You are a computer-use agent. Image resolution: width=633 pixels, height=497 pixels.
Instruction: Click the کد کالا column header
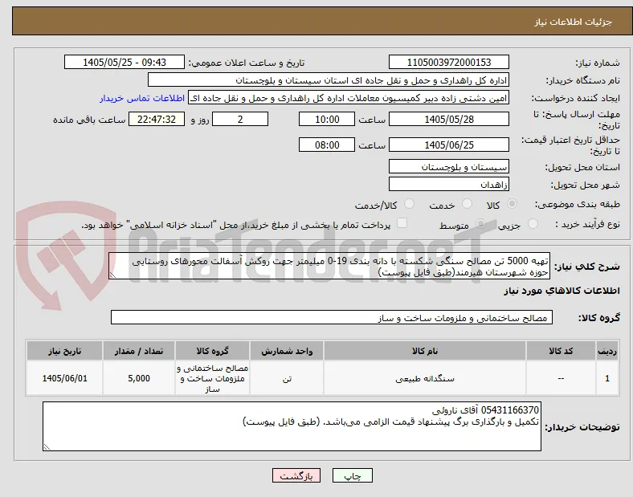click(x=561, y=351)
